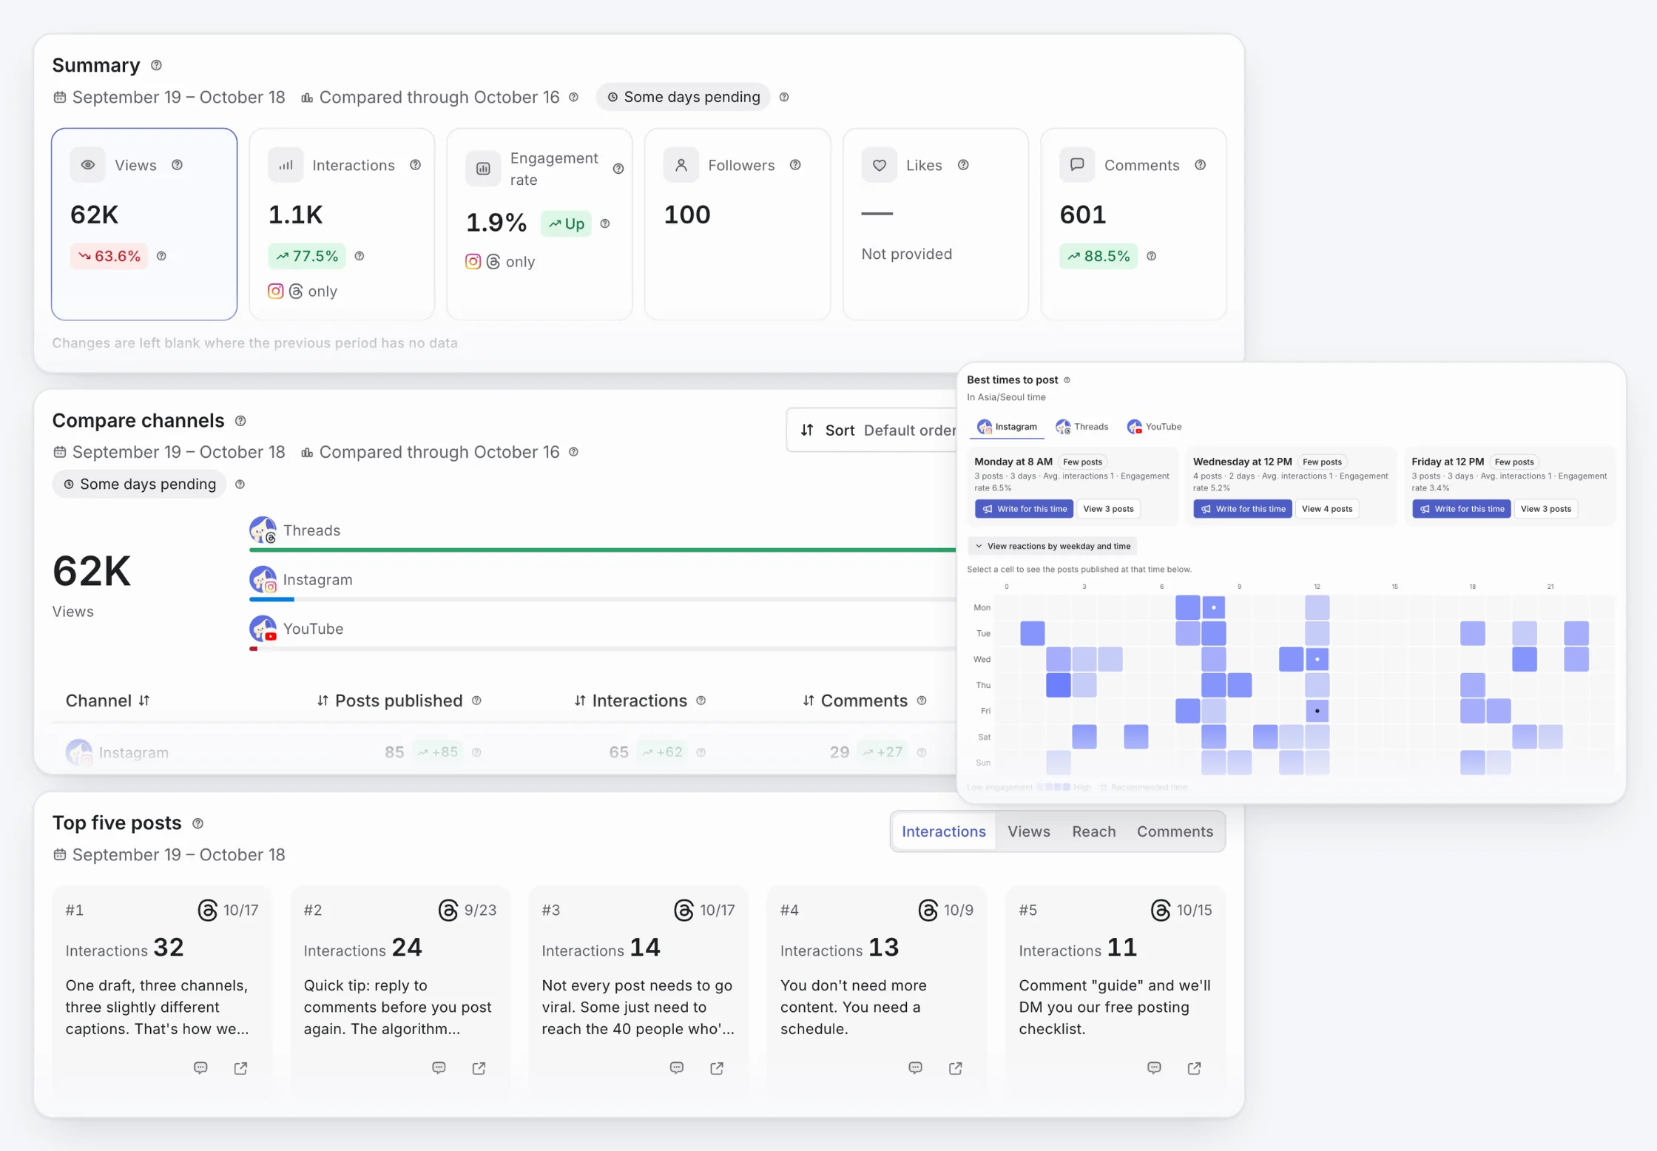The height and width of the screenshot is (1151, 1657).
Task: Click help icon beside 63.6% views change
Action: [x=161, y=256]
